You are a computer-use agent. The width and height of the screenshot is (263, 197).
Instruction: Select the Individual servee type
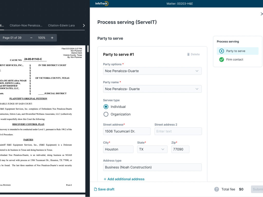click(x=106, y=106)
